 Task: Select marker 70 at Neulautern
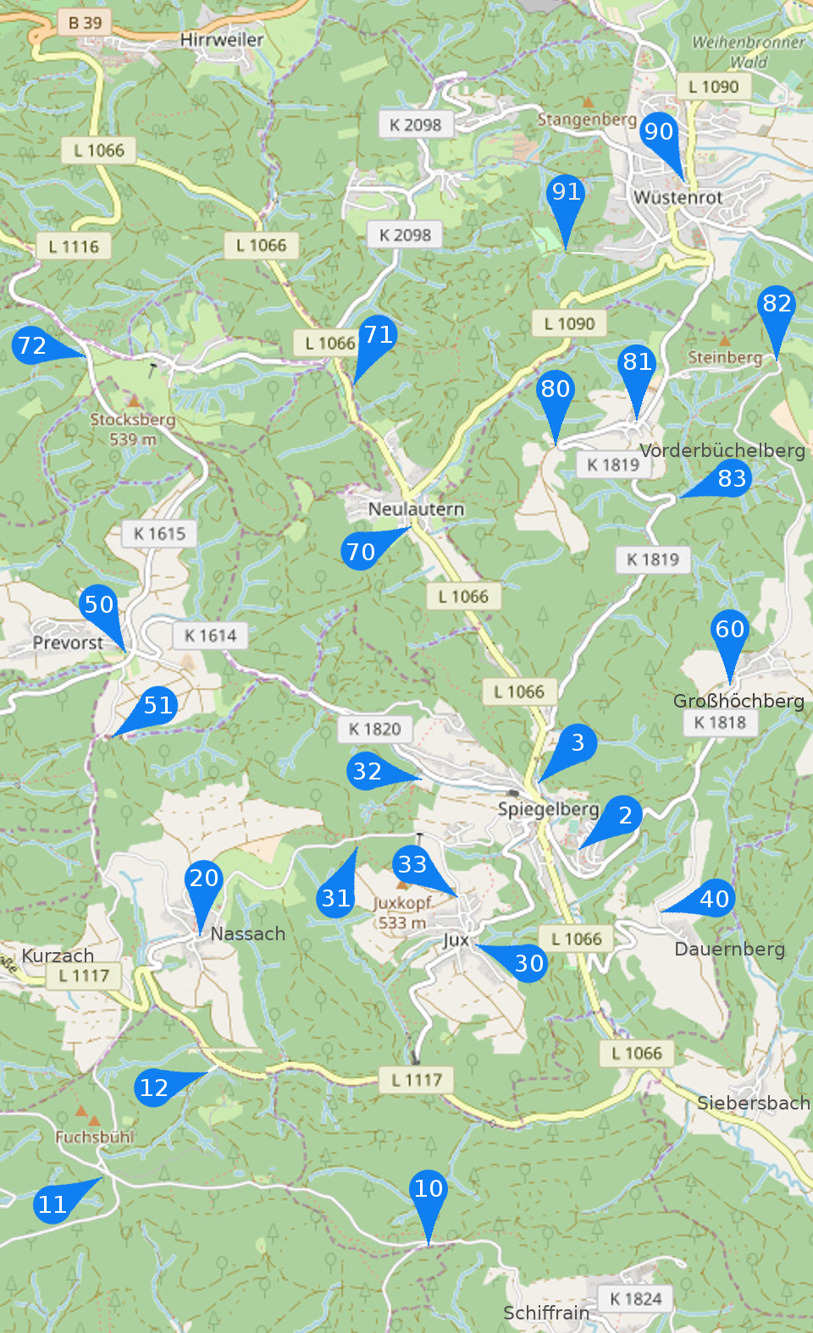(x=362, y=550)
